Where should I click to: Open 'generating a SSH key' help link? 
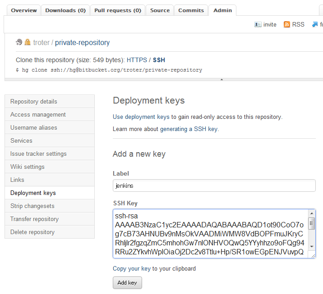(x=189, y=129)
